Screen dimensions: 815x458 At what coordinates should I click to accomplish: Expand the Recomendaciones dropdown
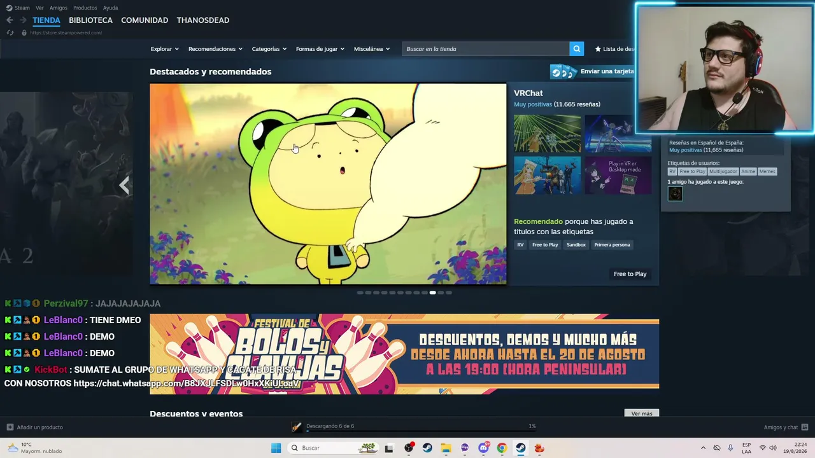click(x=215, y=49)
